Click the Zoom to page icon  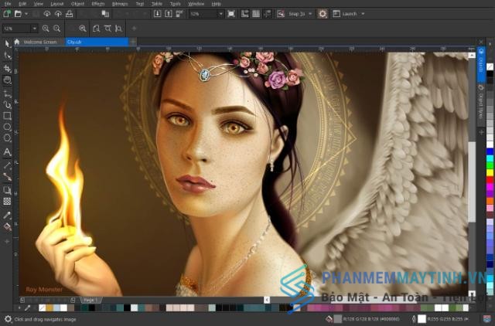pyautogui.click(x=96, y=29)
